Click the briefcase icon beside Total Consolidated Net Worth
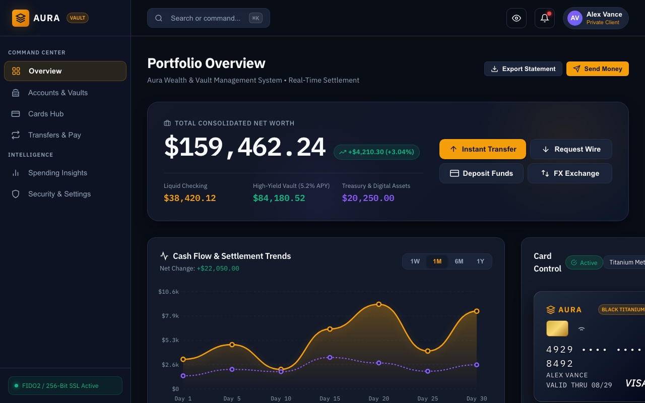Viewport: 645px width, 403px height. (167, 123)
